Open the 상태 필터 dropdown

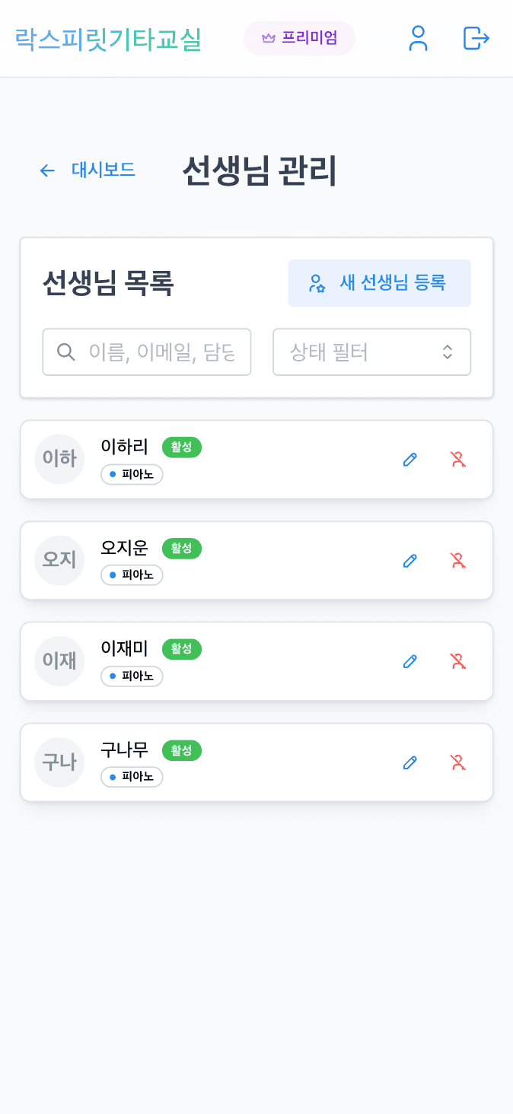tap(371, 352)
